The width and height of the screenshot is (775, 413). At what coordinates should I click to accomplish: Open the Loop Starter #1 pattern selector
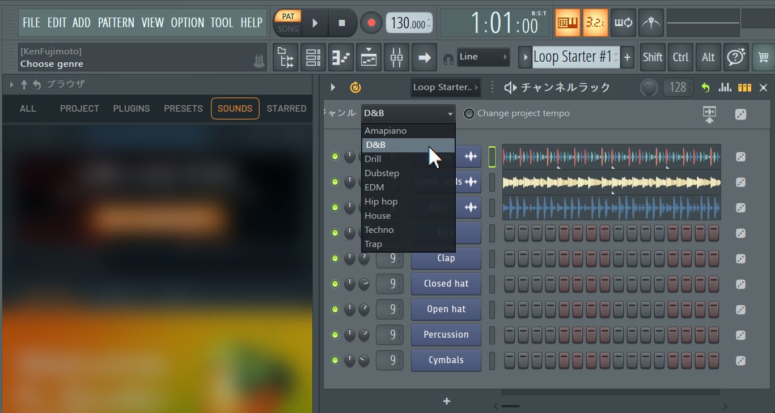tap(573, 57)
